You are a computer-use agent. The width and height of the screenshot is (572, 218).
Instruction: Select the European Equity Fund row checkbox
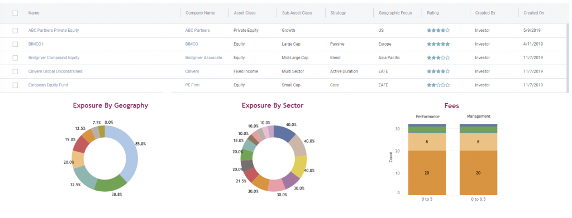[15, 85]
